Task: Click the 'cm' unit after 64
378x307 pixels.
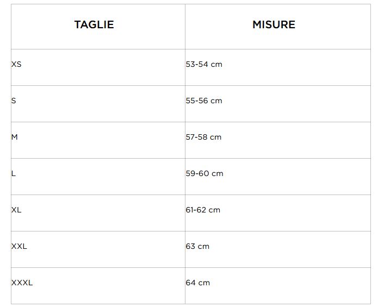Action: click(x=204, y=283)
